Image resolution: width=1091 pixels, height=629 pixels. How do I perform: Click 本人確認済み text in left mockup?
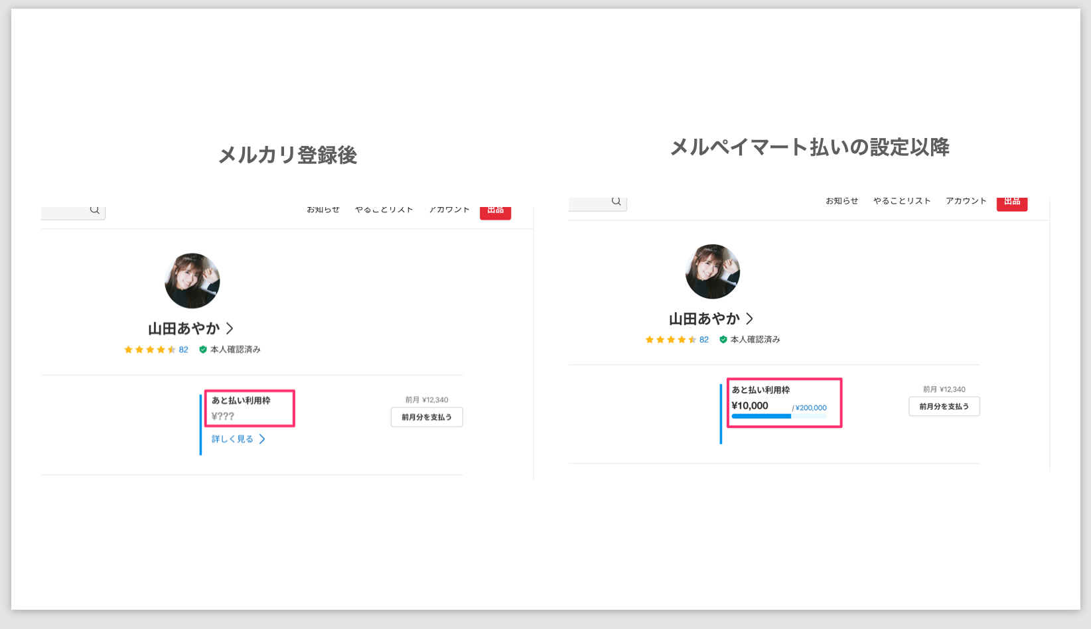(236, 350)
